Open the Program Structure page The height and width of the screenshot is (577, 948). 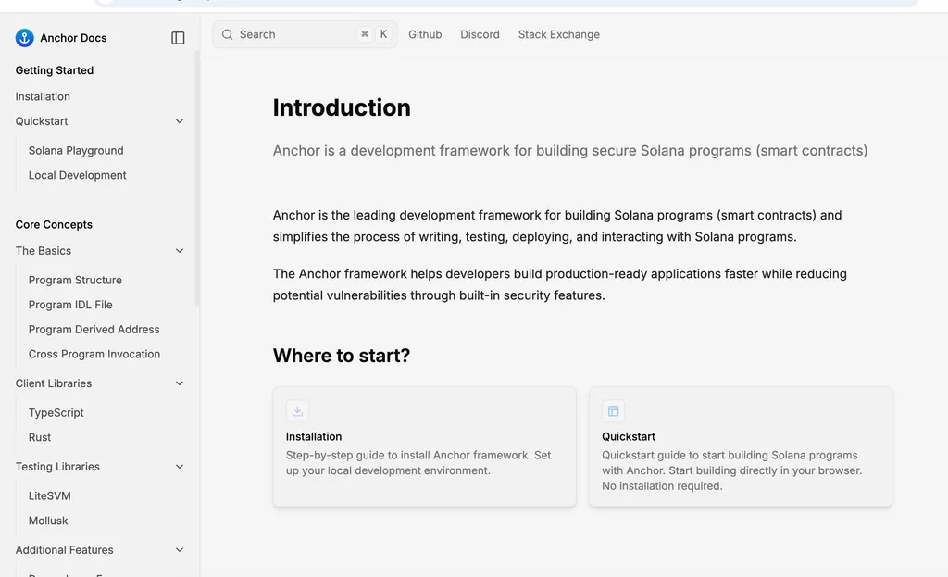pos(75,280)
